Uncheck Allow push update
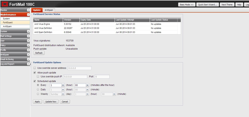249x117 pixels. [x=35, y=73]
